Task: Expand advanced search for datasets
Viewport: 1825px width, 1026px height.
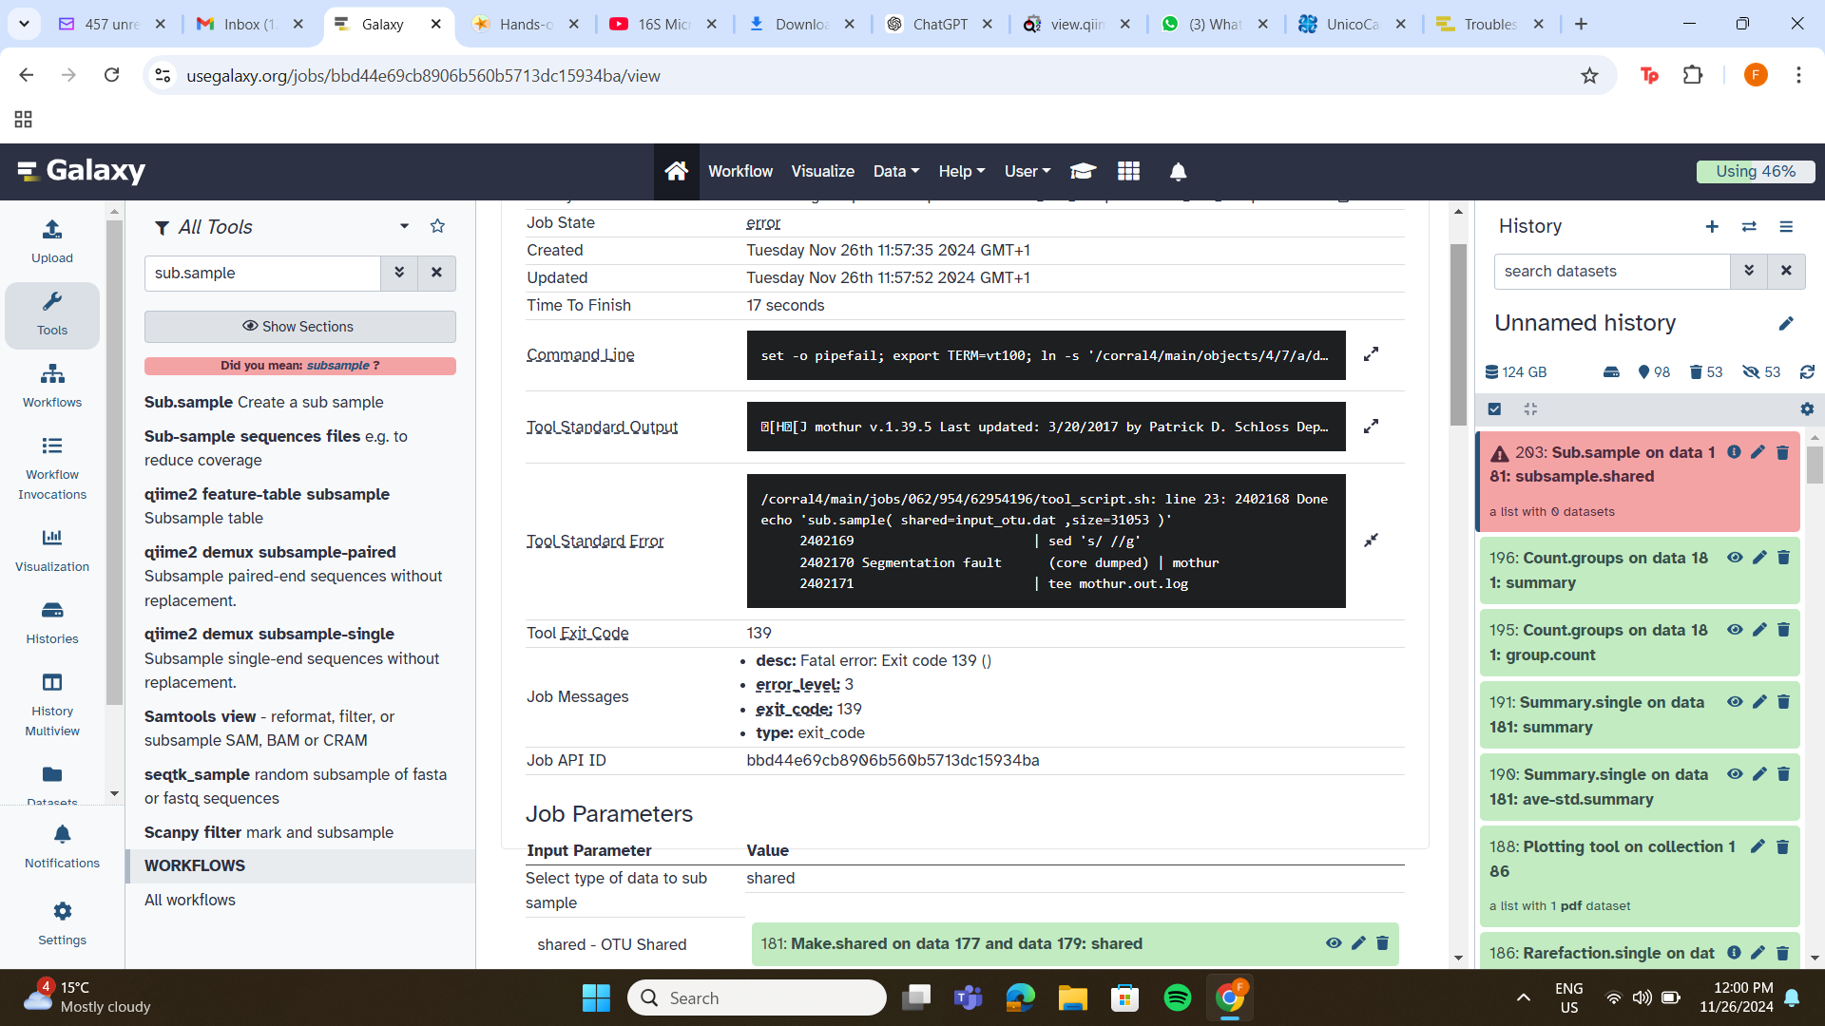Action: [1748, 271]
